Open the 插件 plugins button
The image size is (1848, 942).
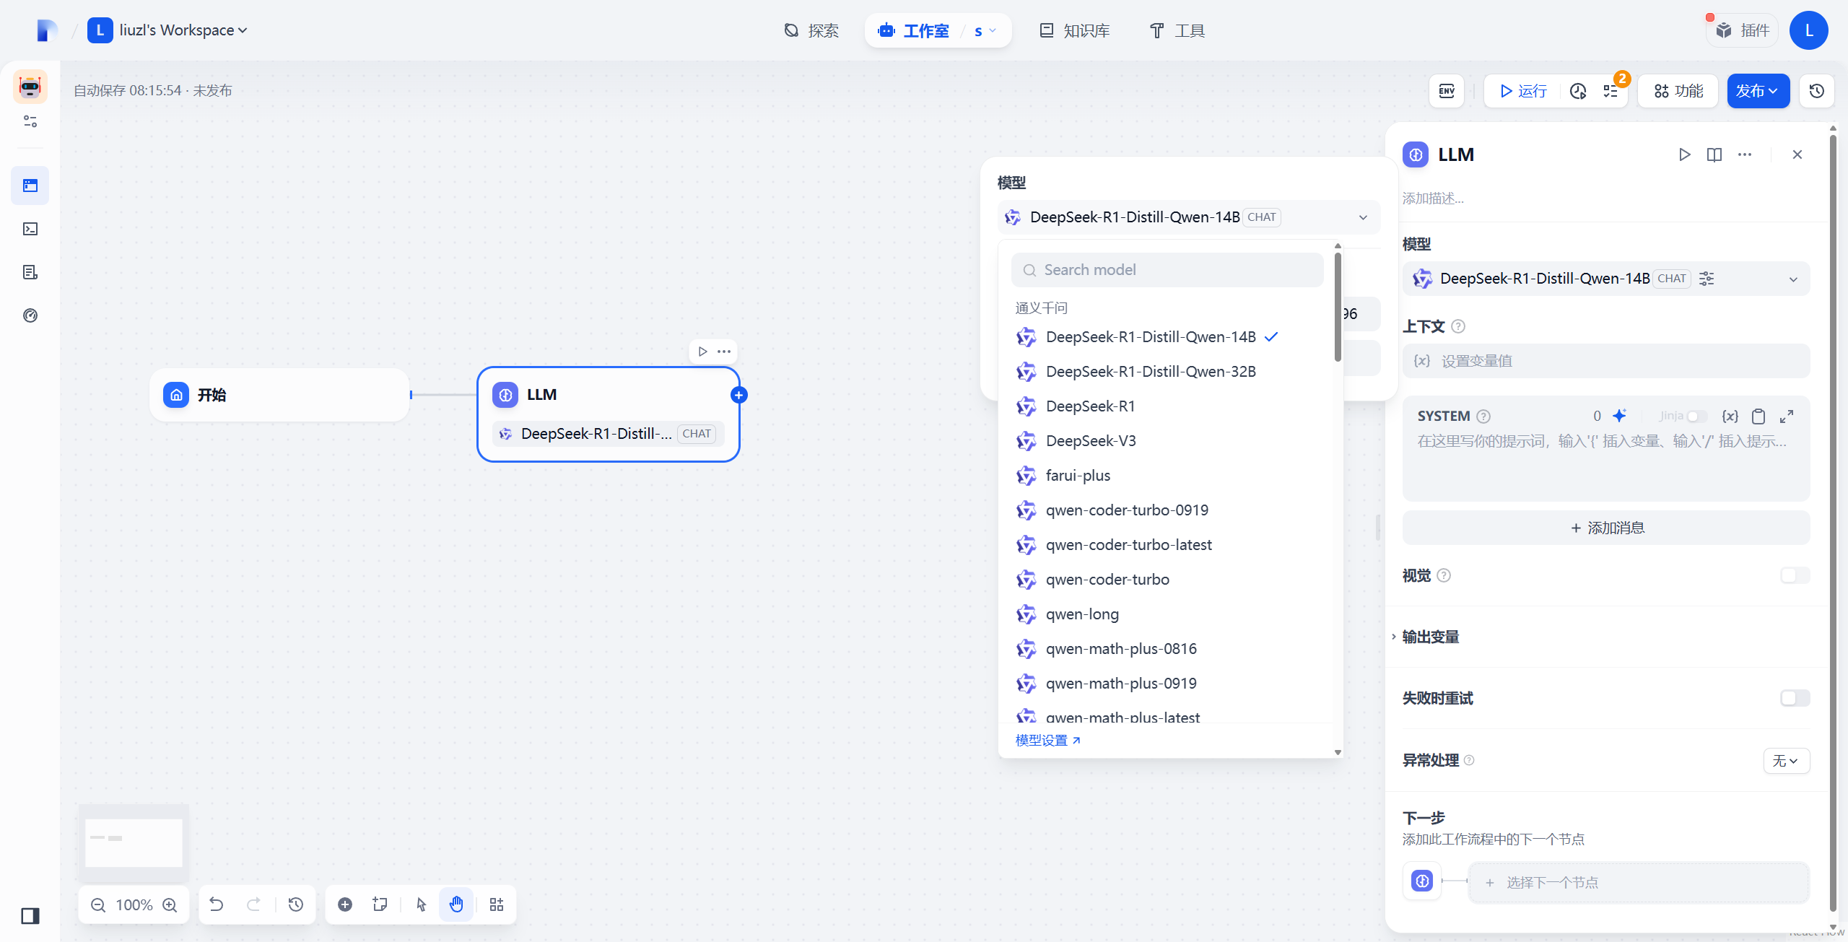(1743, 30)
